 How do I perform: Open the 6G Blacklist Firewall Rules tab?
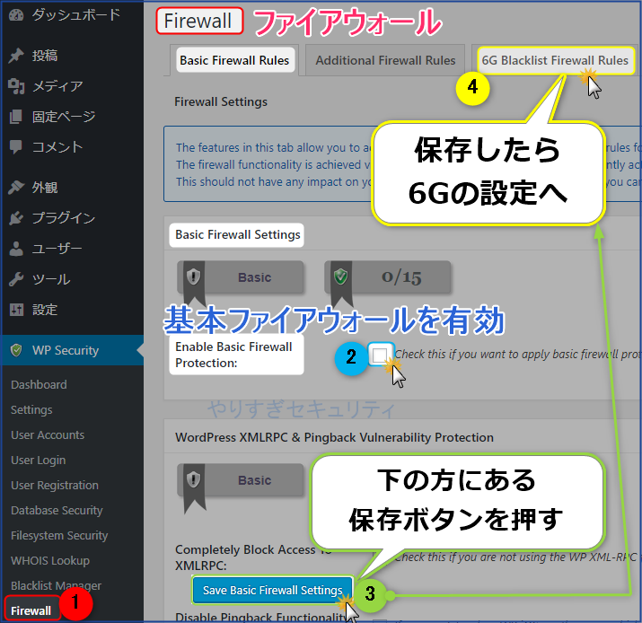(x=555, y=60)
